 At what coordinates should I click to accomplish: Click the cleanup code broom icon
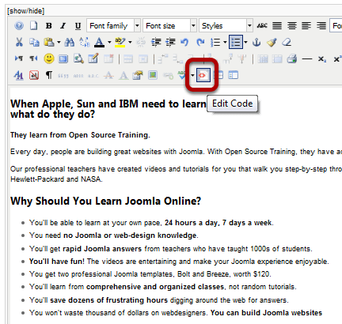pyautogui.click(x=272, y=42)
